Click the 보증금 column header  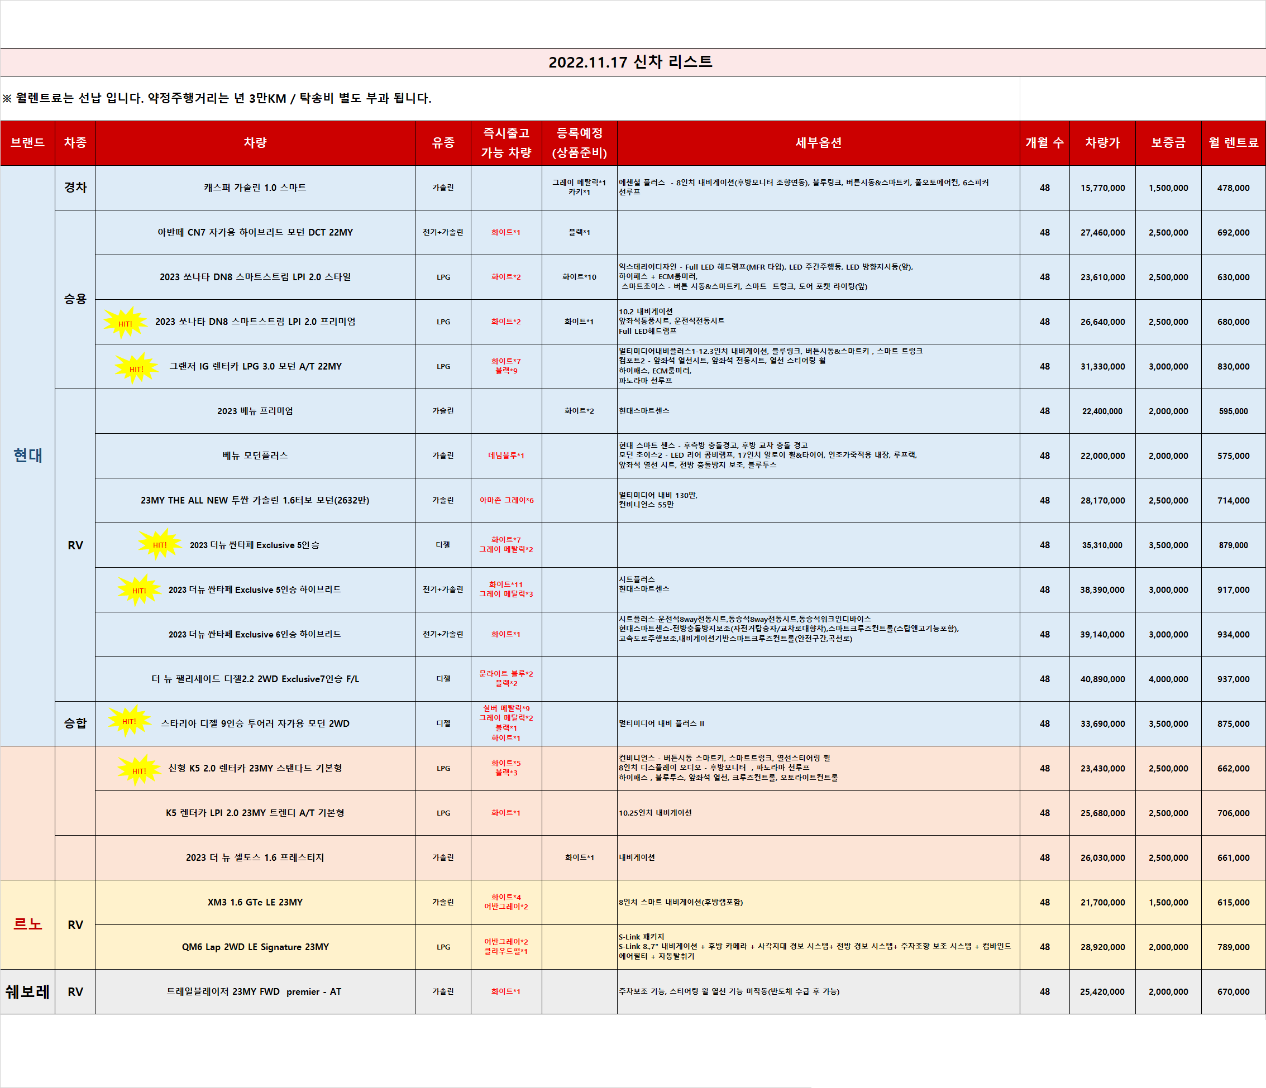tap(1168, 143)
